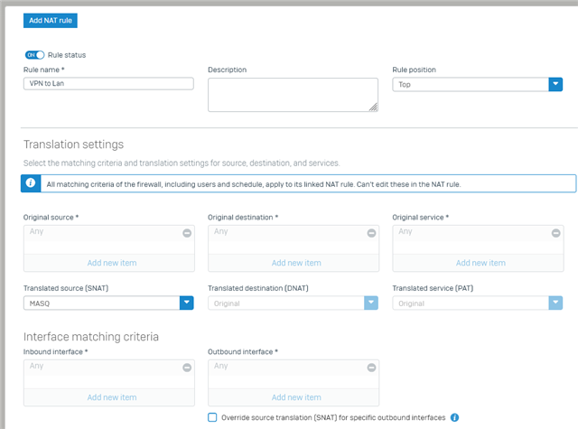
Task: Remove Any from Outbound interface
Action: tap(371, 368)
